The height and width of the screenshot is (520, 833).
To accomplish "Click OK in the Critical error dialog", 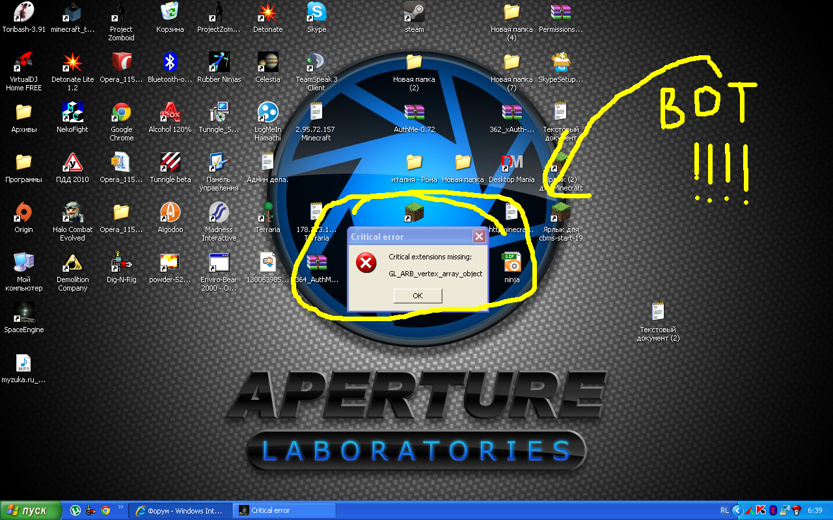I will pyautogui.click(x=418, y=296).
